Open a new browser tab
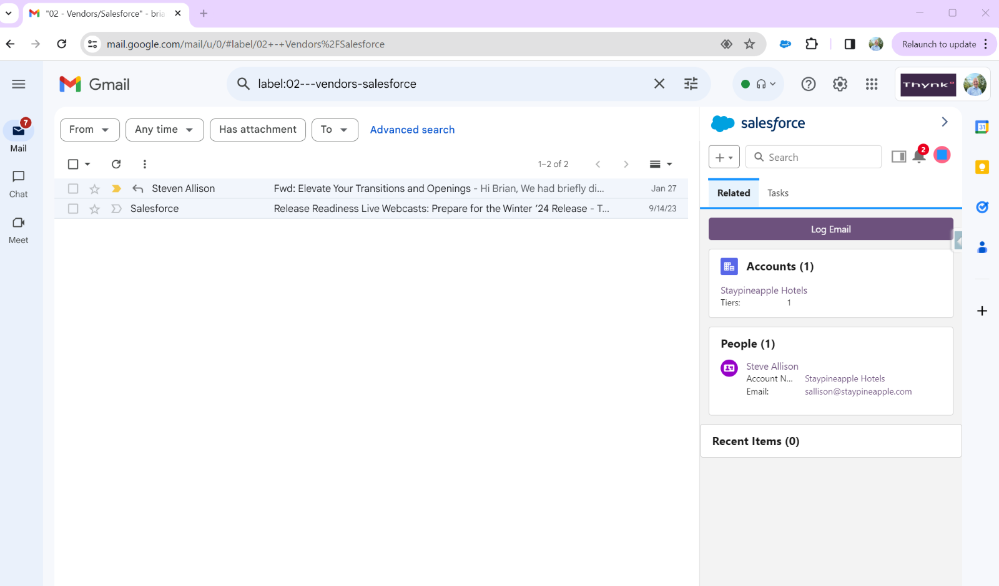 click(204, 13)
